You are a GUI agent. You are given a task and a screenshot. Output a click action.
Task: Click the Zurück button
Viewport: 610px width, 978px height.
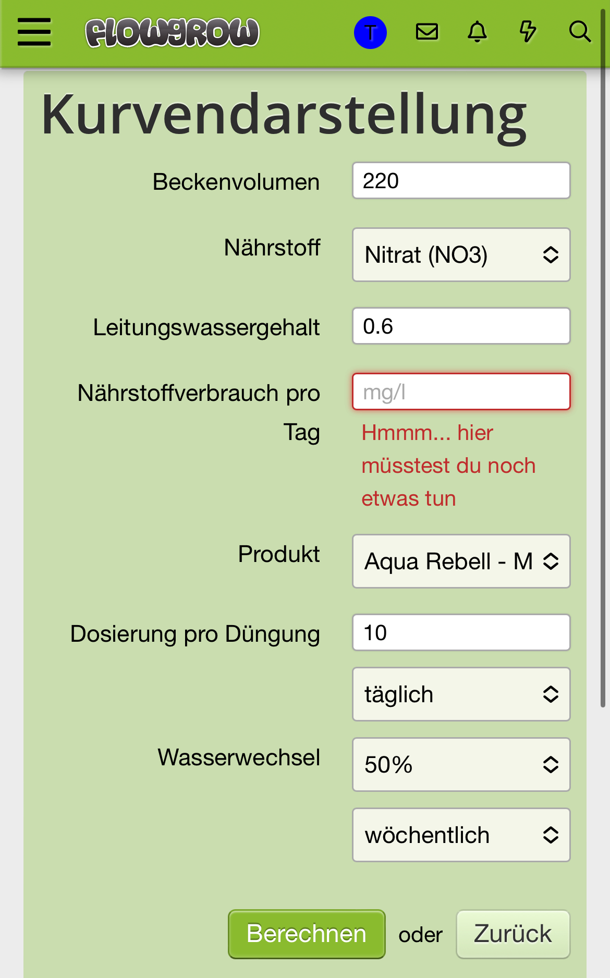[513, 934]
